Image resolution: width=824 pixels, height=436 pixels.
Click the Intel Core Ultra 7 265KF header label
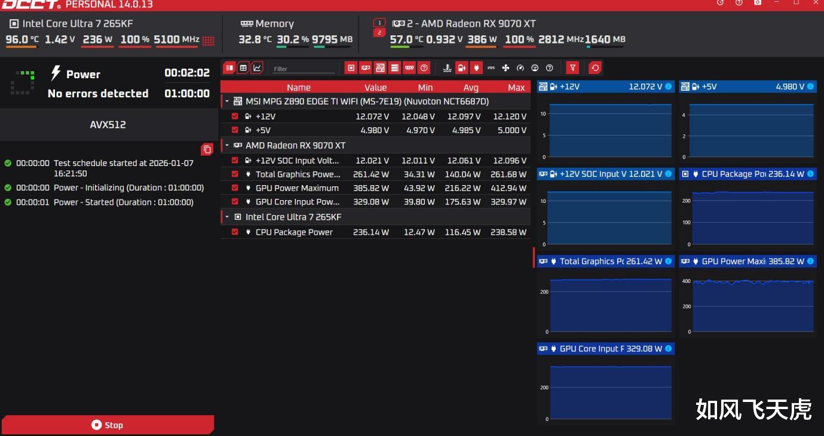coord(78,24)
